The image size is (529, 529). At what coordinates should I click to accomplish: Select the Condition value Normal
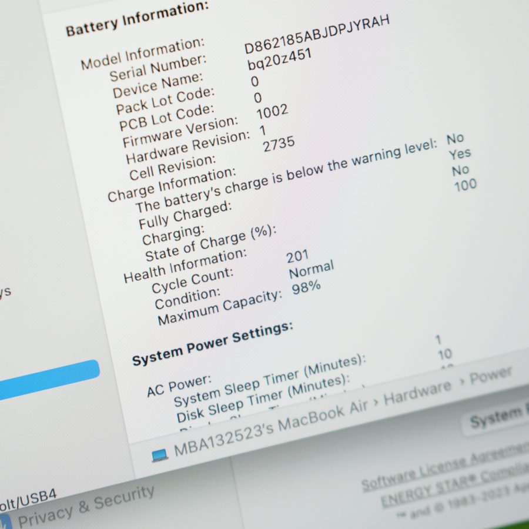[x=312, y=269]
